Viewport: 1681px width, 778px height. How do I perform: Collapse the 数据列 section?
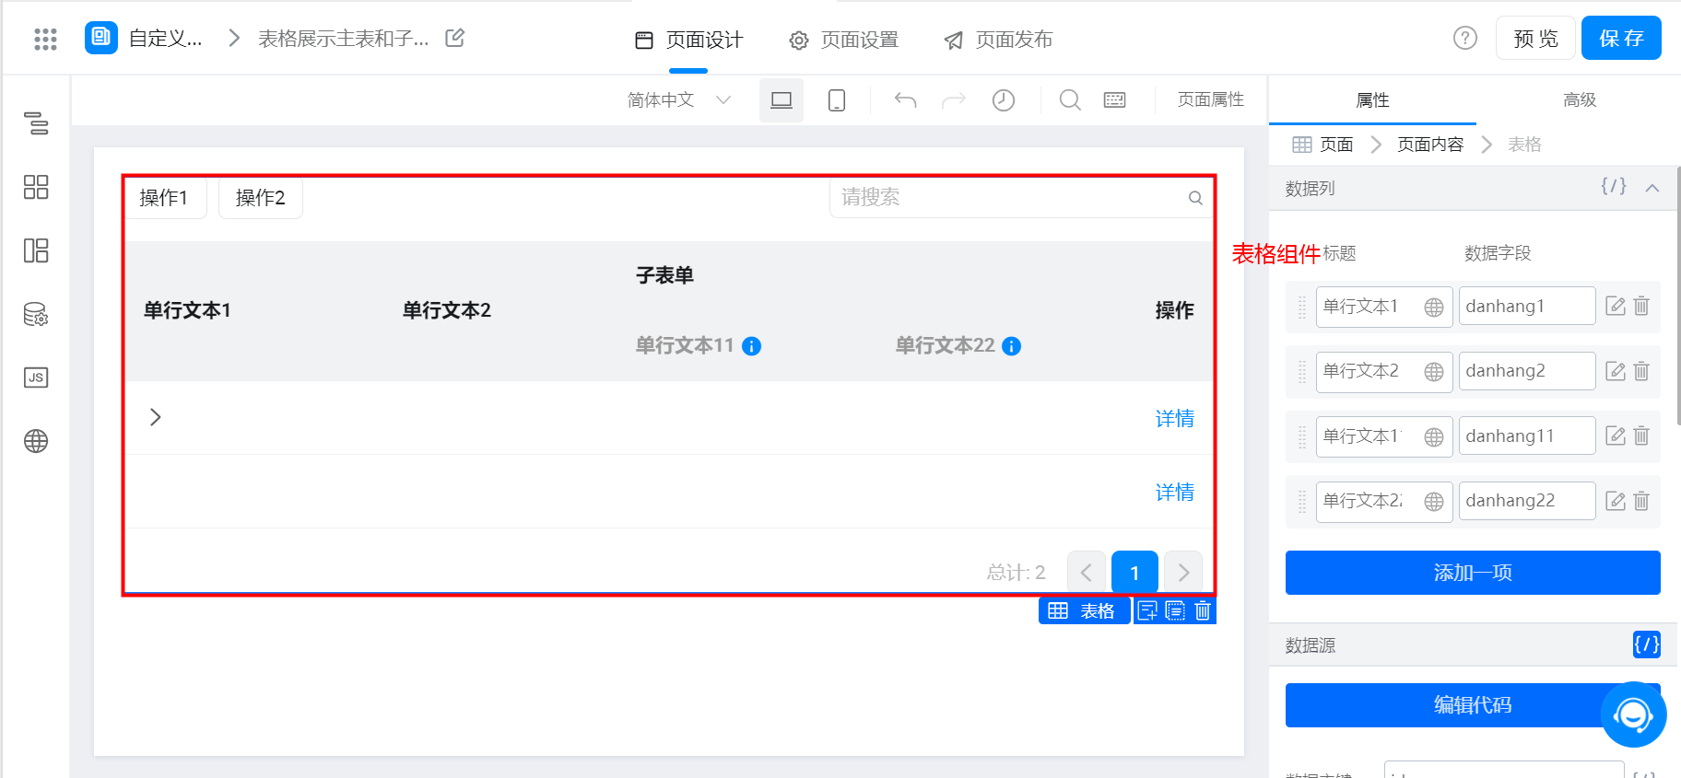[x=1652, y=188]
